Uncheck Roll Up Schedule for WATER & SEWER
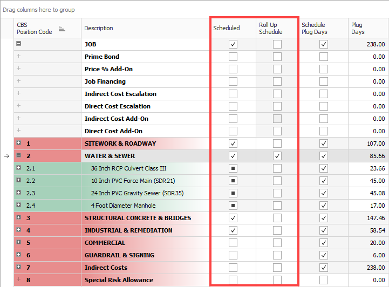 pyautogui.click(x=277, y=156)
